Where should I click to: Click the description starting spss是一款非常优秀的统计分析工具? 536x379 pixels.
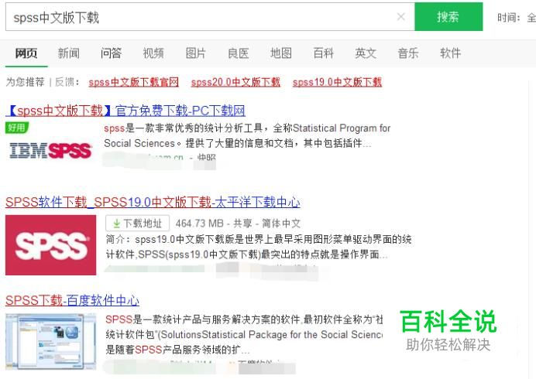click(x=247, y=135)
